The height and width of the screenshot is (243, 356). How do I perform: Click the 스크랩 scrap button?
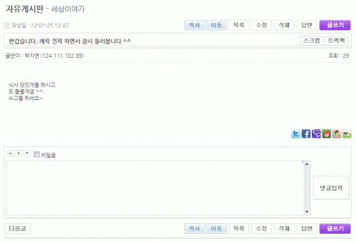[x=312, y=41]
